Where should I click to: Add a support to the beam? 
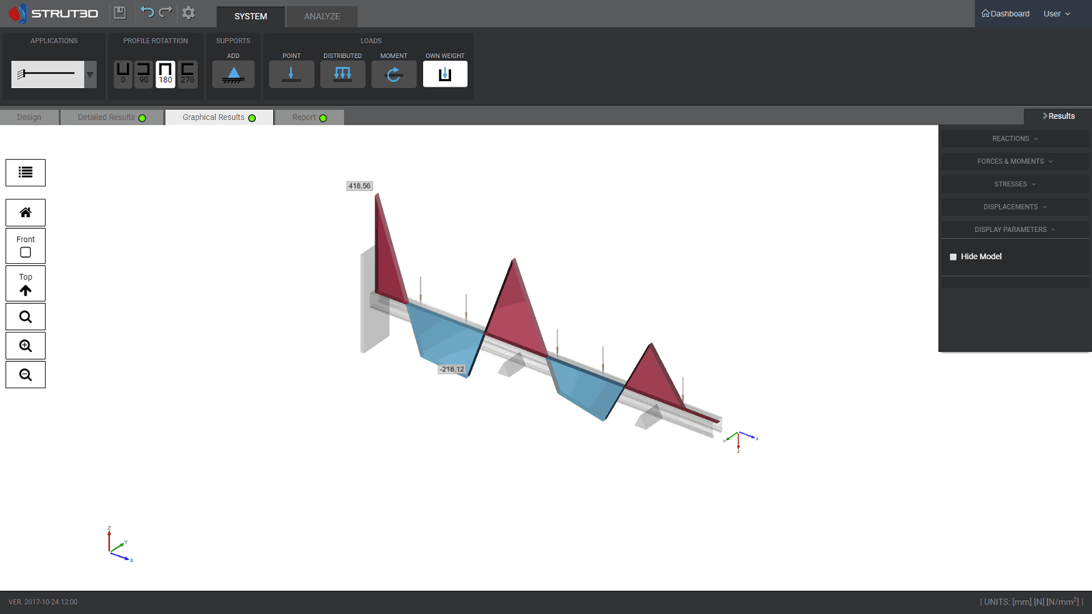(x=233, y=74)
